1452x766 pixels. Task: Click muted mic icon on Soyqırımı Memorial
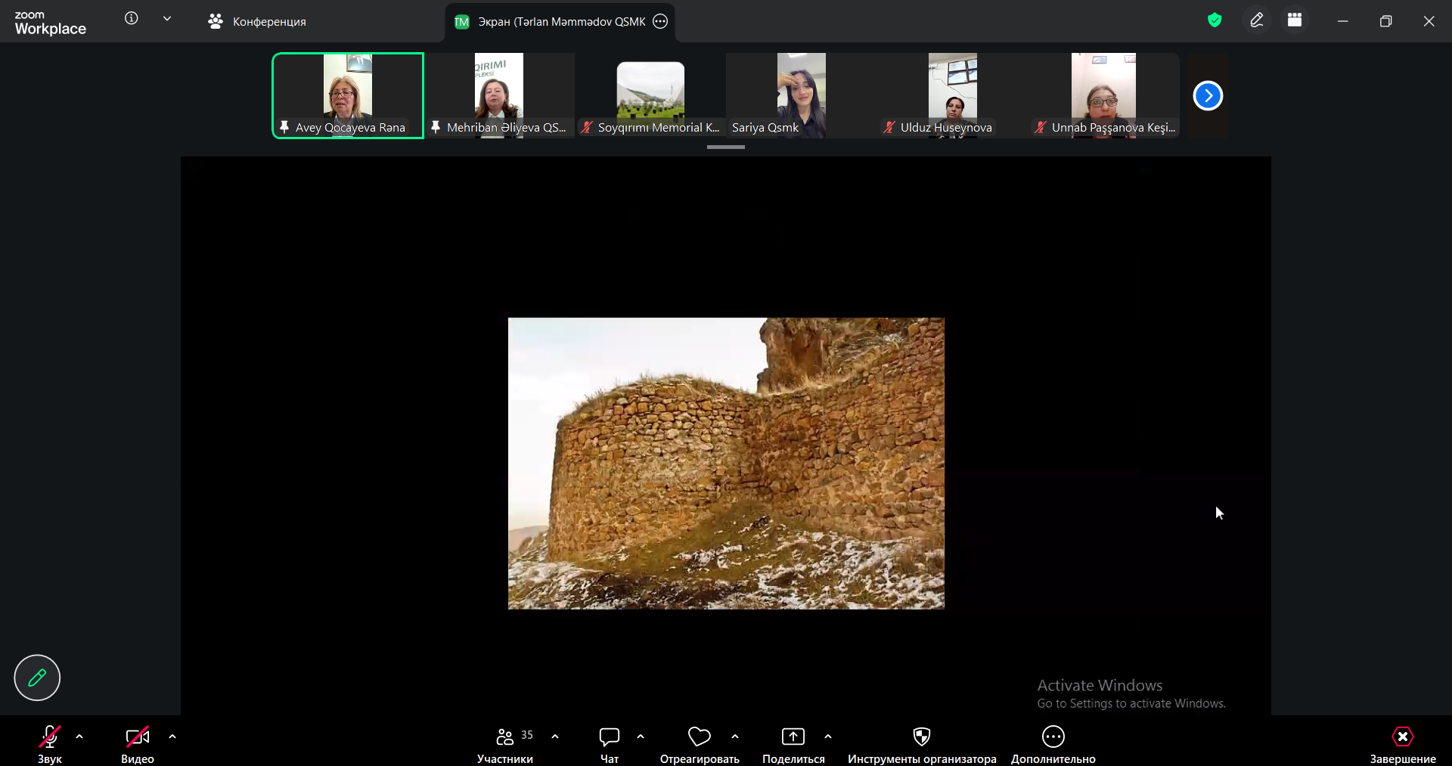point(587,127)
